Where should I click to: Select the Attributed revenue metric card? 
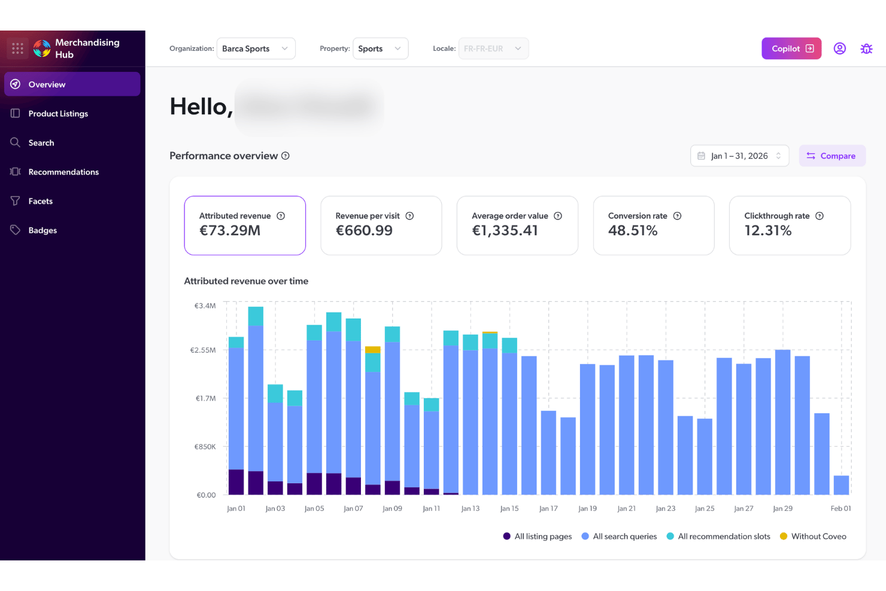point(245,226)
